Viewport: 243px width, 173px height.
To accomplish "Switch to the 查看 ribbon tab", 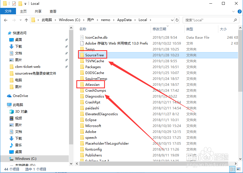I will 53,11.
